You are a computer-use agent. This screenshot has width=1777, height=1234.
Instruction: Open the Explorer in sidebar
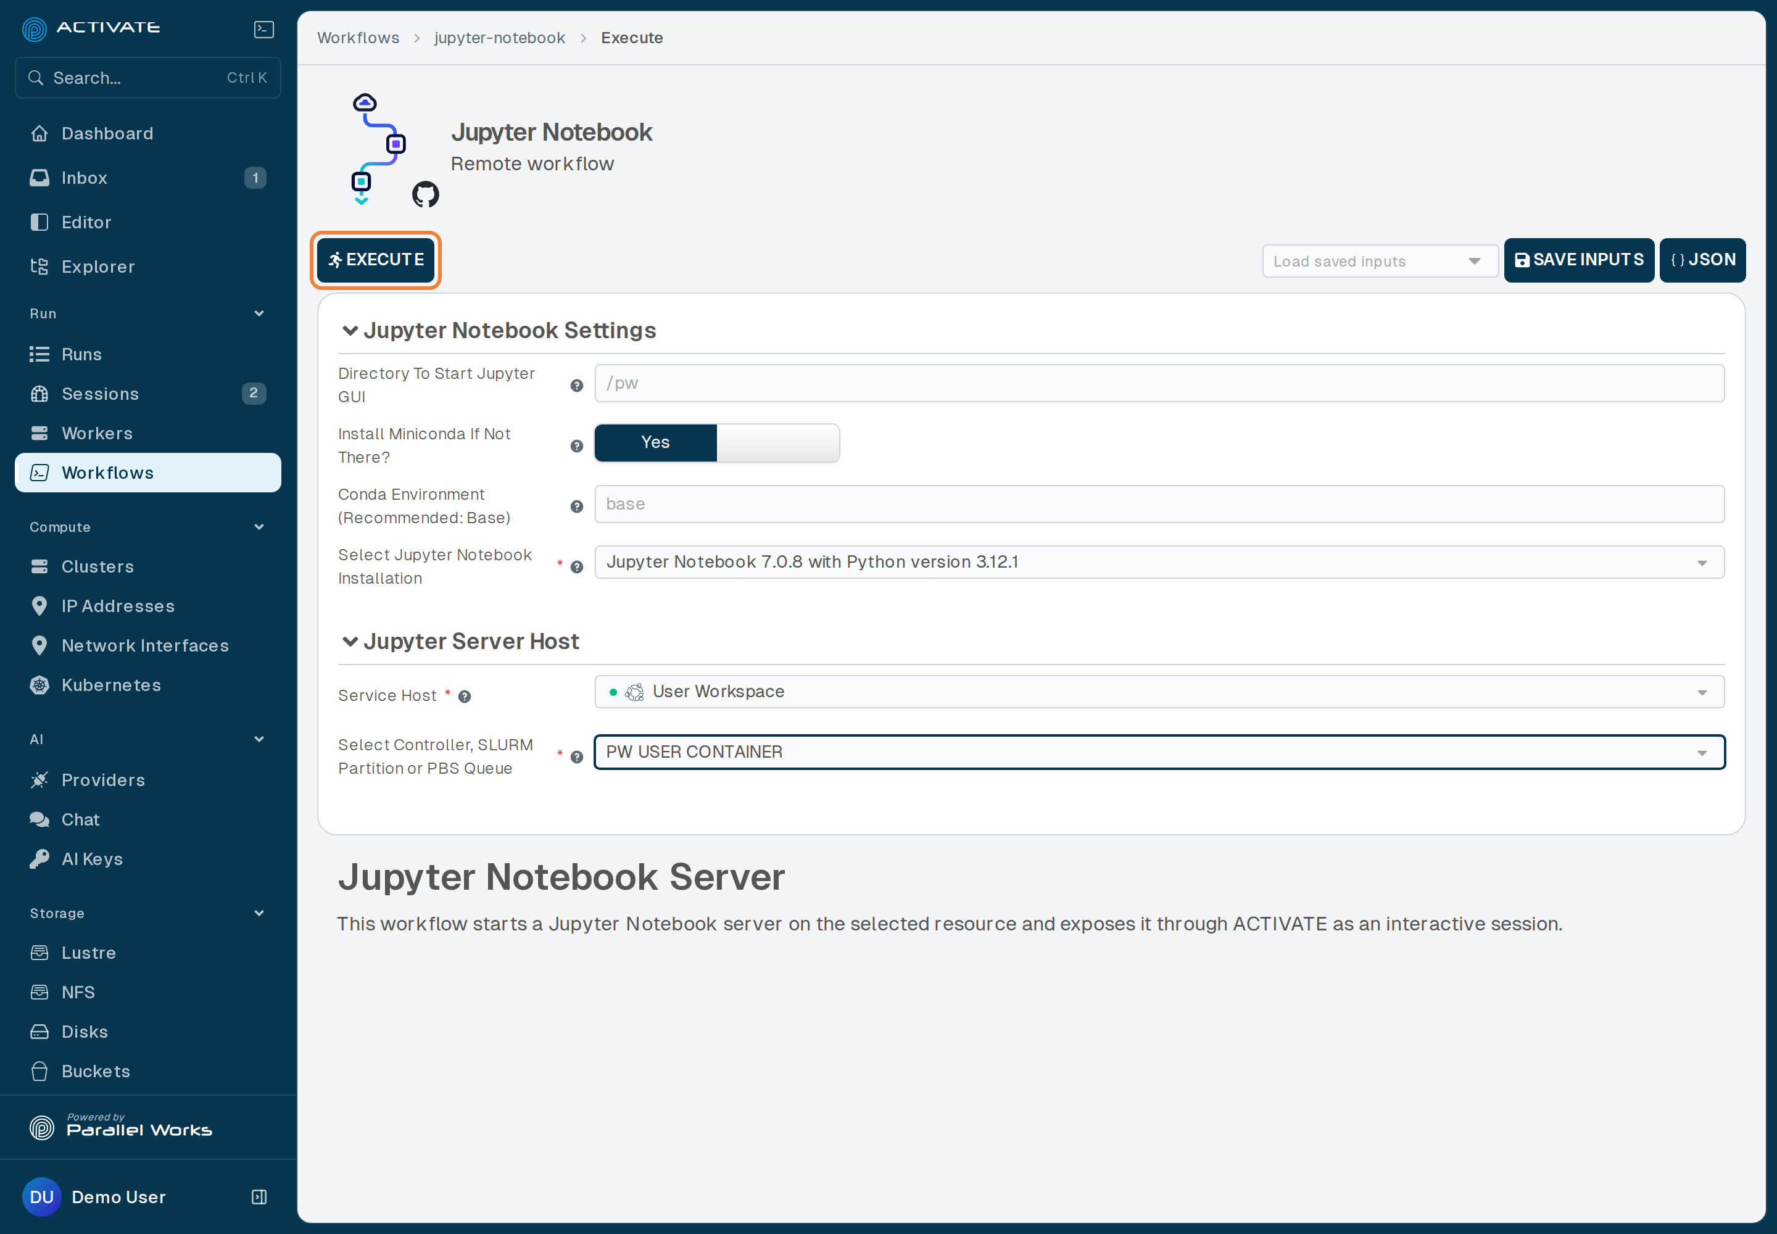click(147, 267)
